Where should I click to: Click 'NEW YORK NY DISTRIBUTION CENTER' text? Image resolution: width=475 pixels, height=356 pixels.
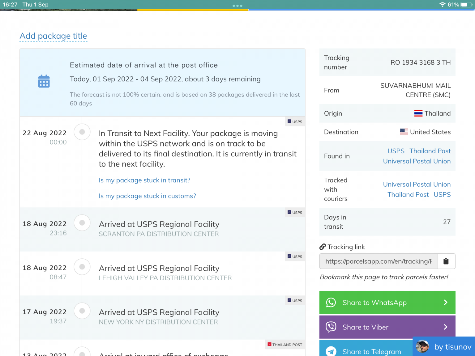point(158,322)
